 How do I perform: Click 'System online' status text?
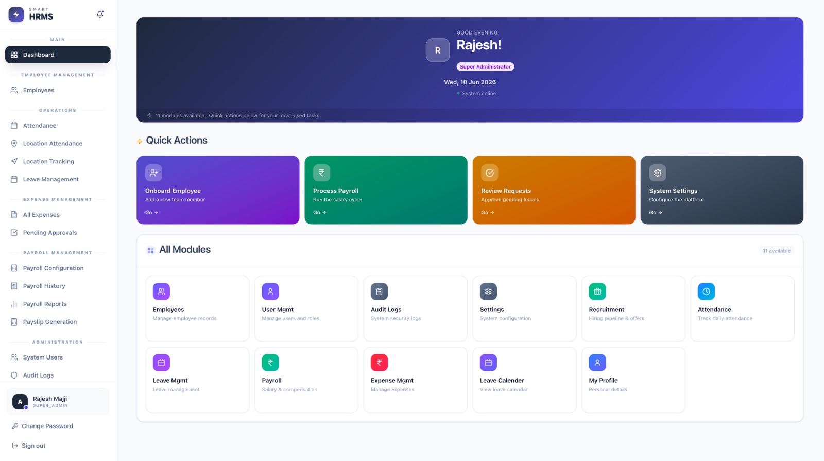click(479, 93)
